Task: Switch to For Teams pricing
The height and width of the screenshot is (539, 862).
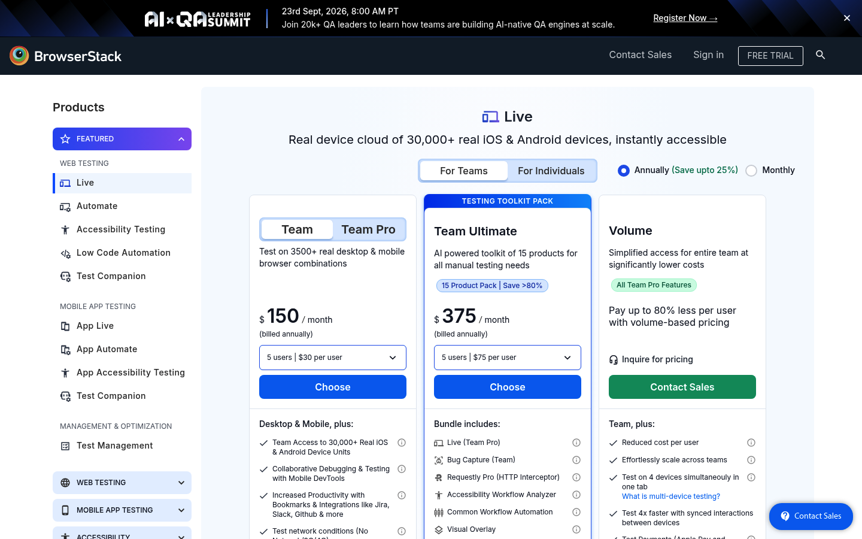Action: (464, 171)
